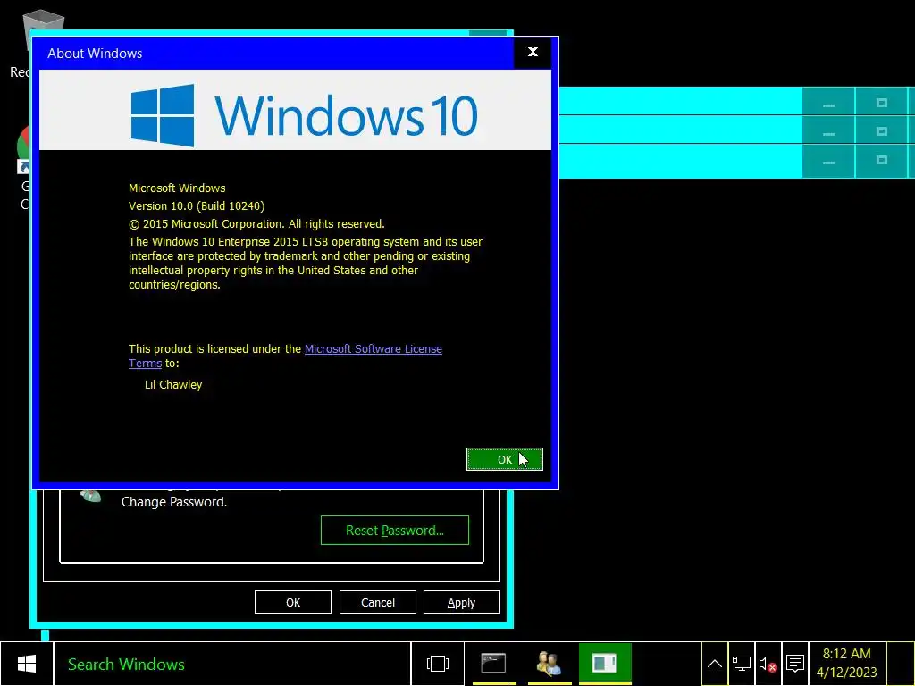Maximize the topmost cyan background window
The image size is (915, 686).
[x=881, y=102]
